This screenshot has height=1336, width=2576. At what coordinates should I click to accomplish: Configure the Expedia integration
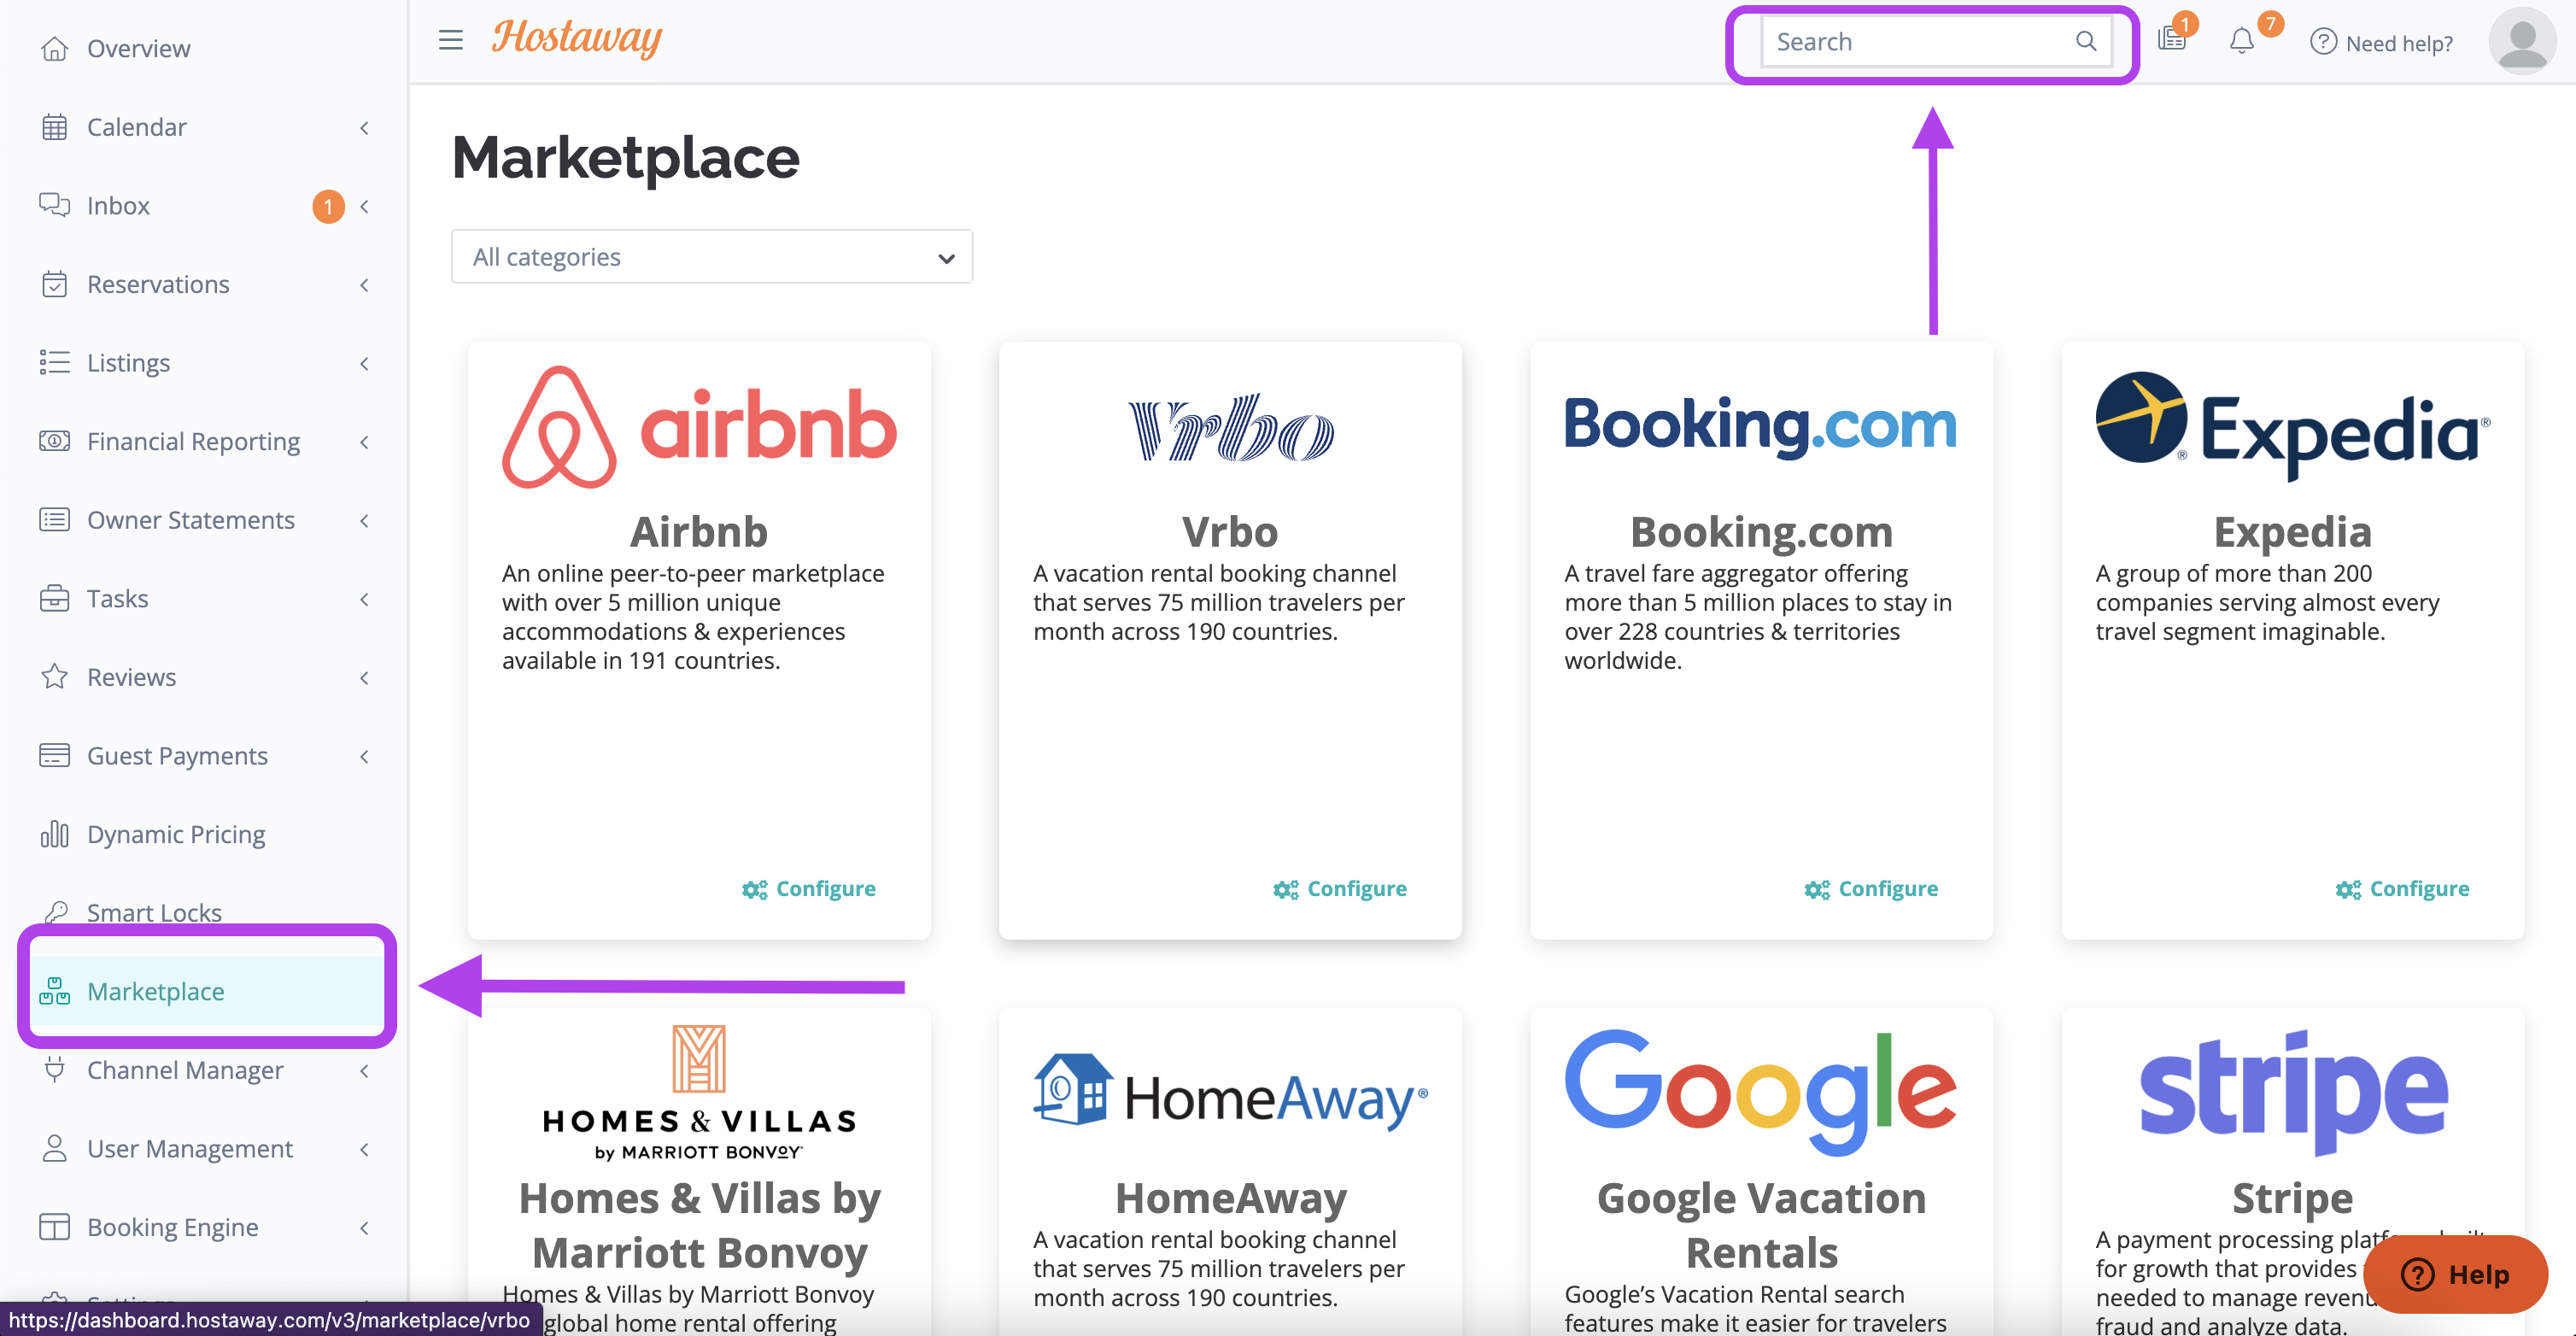click(2401, 888)
